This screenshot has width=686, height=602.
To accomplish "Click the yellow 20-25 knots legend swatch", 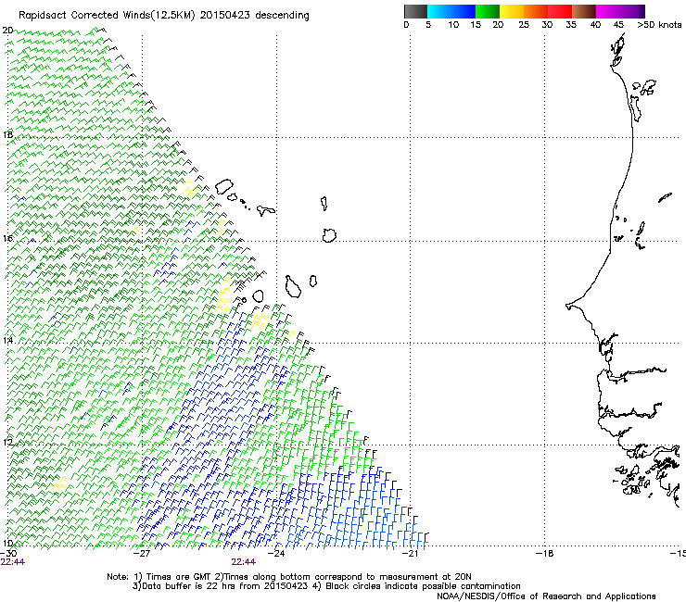I will 512,11.
